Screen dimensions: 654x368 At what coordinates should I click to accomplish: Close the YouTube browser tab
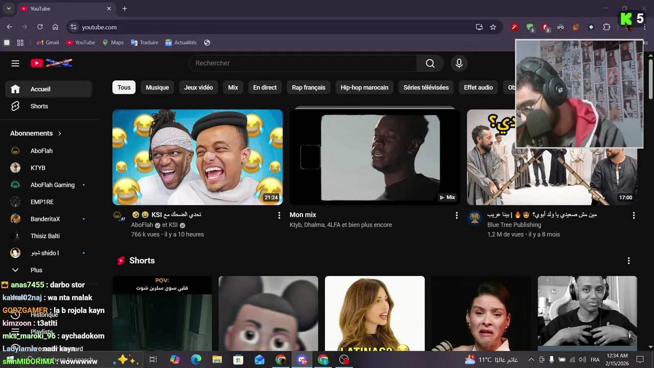[x=109, y=9]
